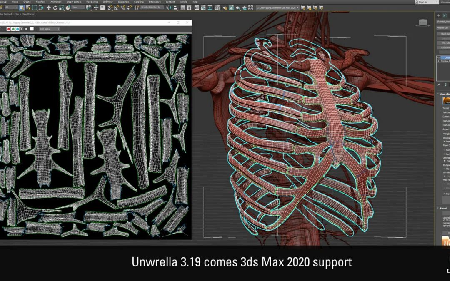This screenshot has width=450, height=281.
Task: Open the Views menu
Action: coord(15,2)
